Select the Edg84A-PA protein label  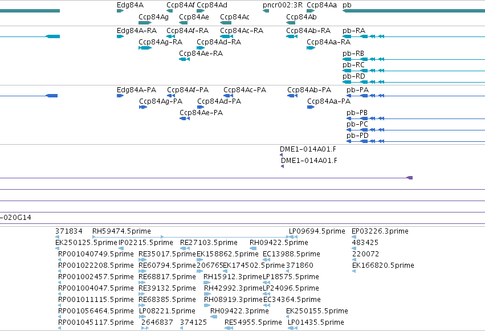(x=136, y=90)
